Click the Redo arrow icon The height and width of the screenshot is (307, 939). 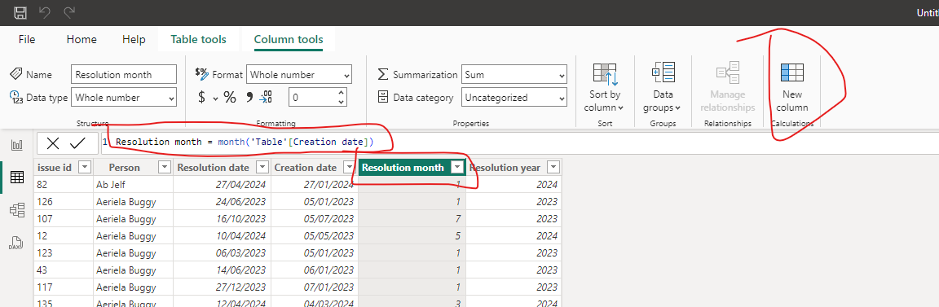(69, 12)
